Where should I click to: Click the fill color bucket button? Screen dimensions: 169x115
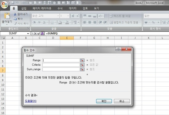pyautogui.click(x=60, y=23)
